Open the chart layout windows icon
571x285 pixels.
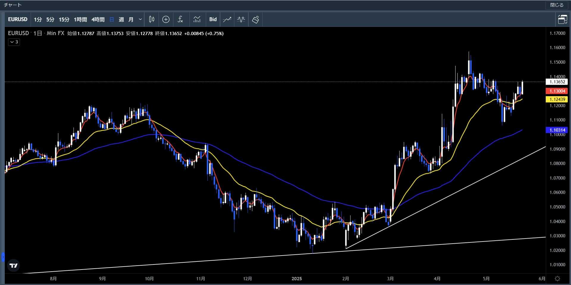pyautogui.click(x=562, y=19)
